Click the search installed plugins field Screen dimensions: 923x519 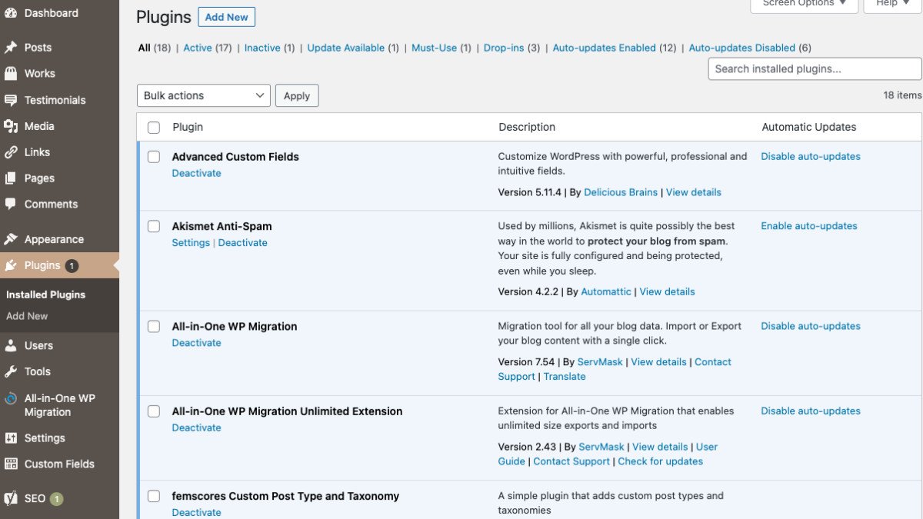[x=814, y=68]
